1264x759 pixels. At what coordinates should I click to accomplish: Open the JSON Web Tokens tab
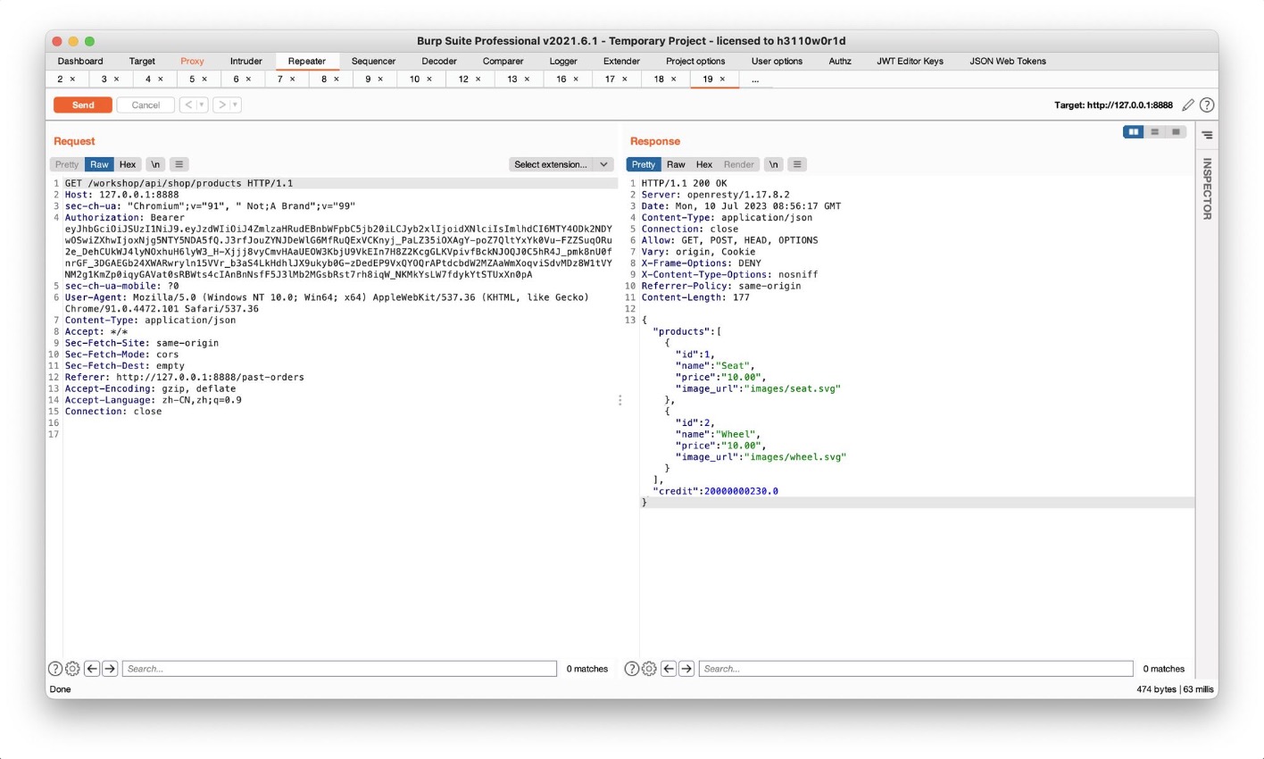pos(1008,61)
